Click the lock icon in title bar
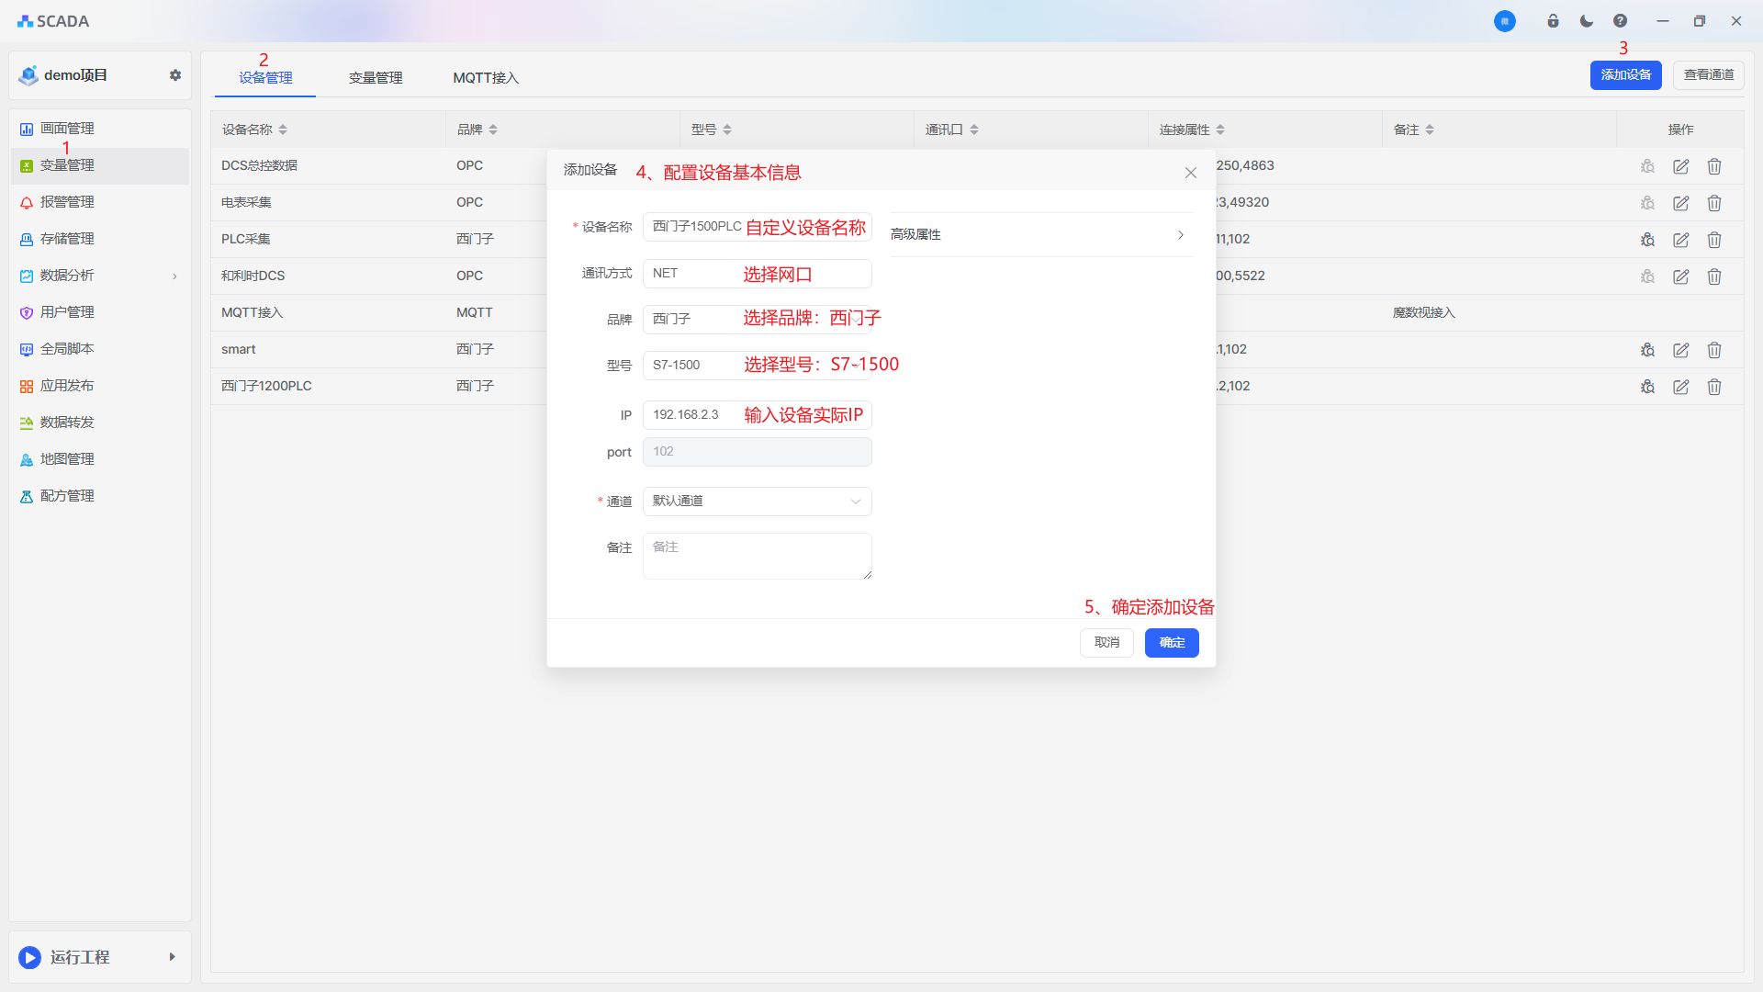 (1553, 21)
